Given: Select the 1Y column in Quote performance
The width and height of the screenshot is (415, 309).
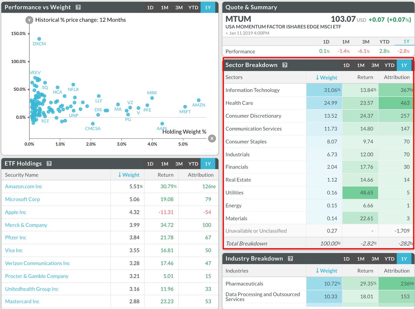Looking at the screenshot, I should click(406, 41).
